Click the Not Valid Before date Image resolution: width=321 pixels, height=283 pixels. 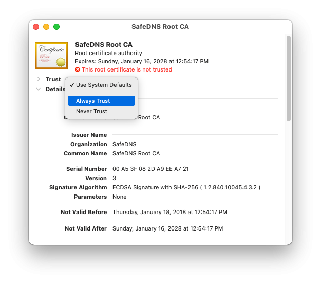tap(170, 212)
